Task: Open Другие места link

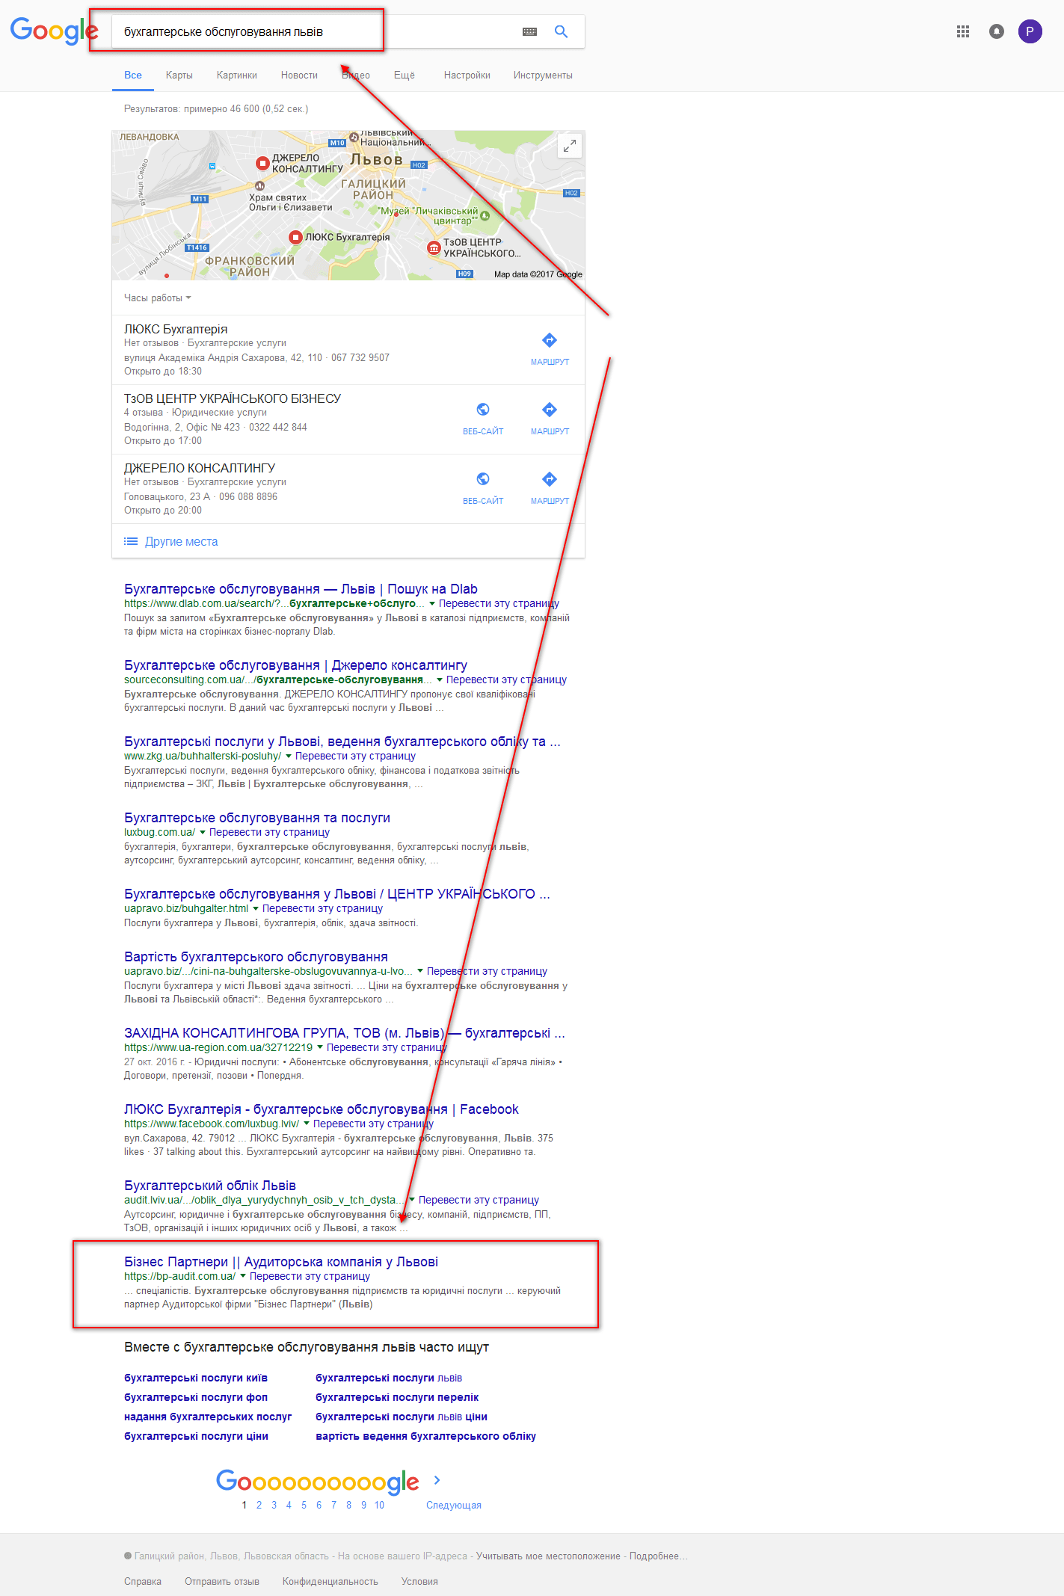Action: [182, 541]
